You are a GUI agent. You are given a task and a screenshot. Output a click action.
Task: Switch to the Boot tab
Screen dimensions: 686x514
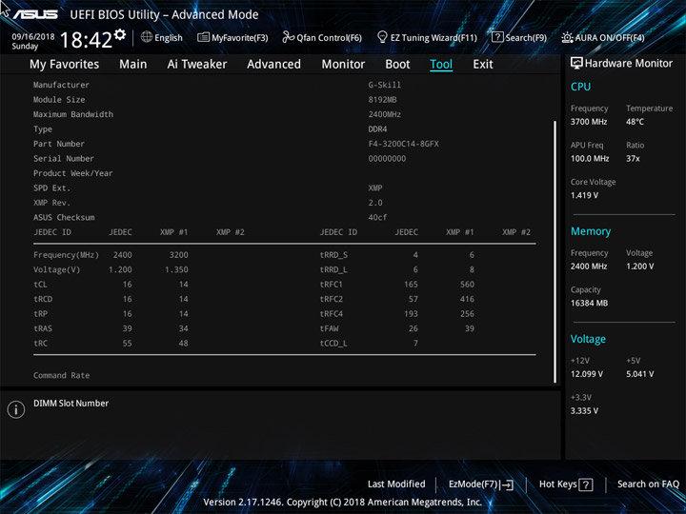[397, 65]
